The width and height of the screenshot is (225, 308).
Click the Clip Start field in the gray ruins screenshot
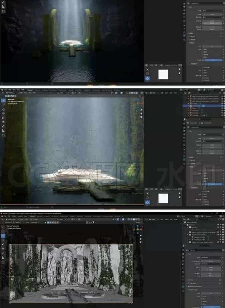pos(212,273)
